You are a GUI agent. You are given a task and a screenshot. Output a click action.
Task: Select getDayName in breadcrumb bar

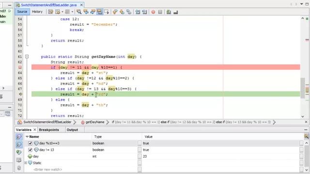coord(95,122)
